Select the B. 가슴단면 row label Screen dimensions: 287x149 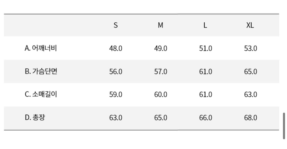[41, 71]
